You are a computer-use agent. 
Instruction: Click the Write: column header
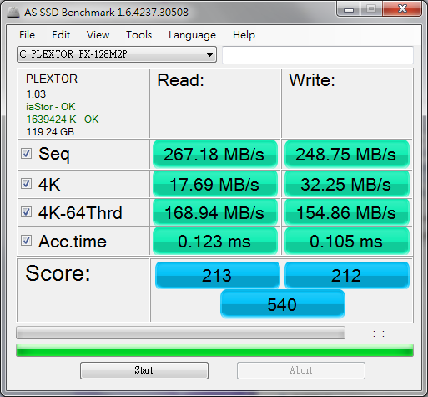pyautogui.click(x=312, y=80)
